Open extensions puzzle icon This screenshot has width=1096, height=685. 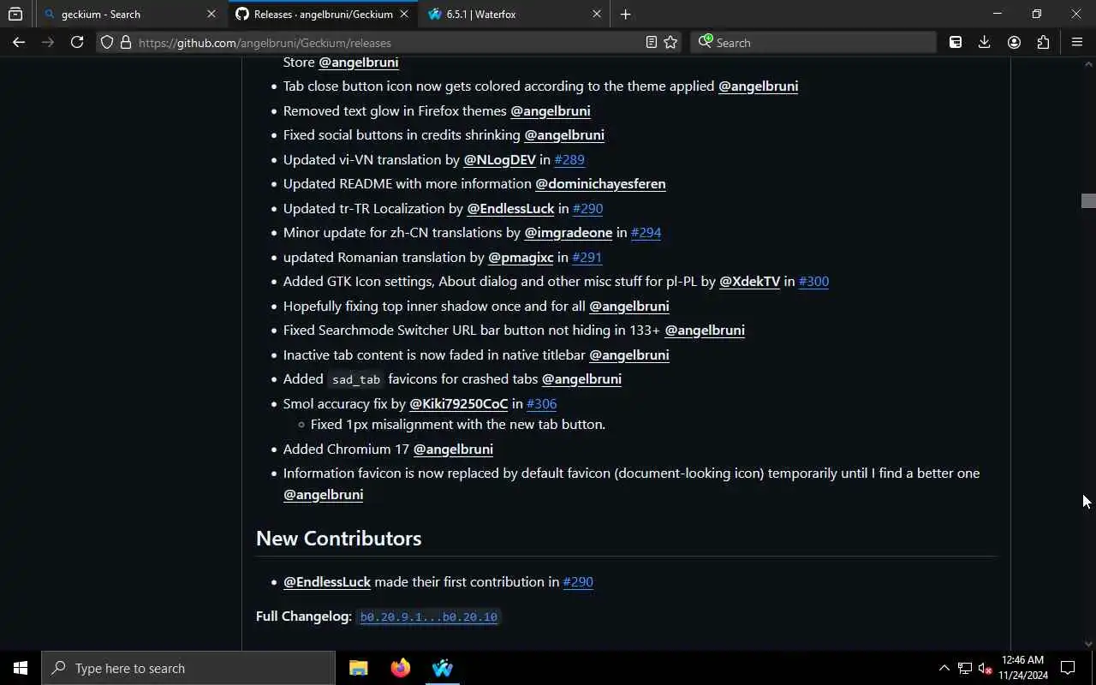1043,42
